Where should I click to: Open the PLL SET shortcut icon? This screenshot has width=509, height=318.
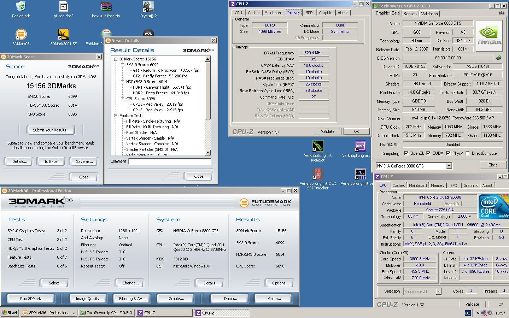point(360,173)
